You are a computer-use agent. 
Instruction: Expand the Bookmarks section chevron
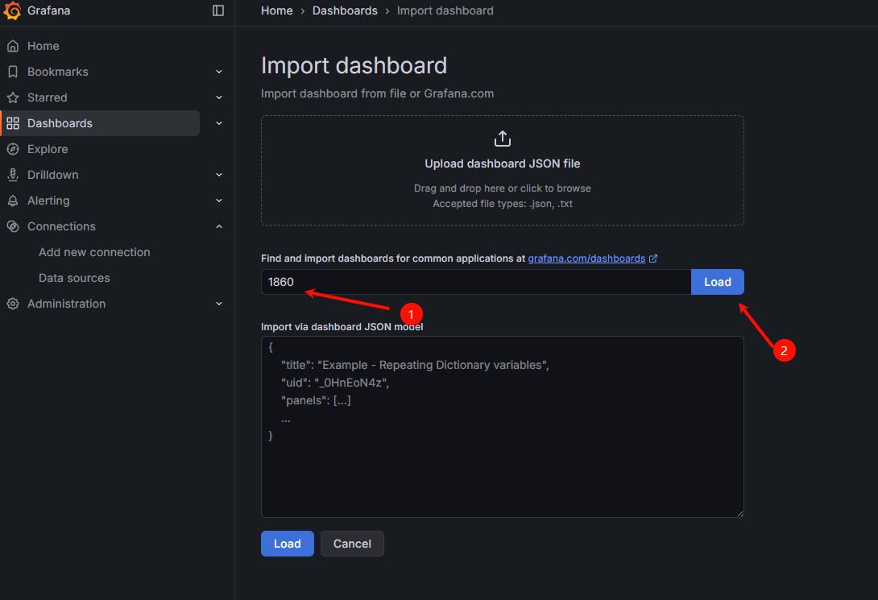[219, 72]
